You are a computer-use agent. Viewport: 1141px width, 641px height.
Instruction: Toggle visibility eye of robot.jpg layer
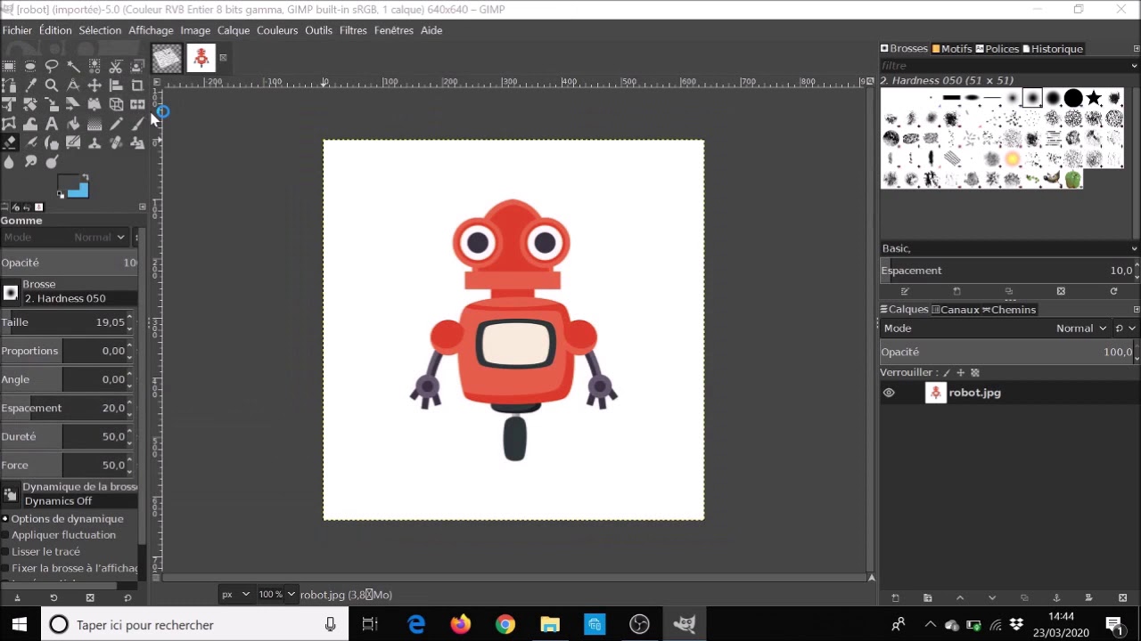point(889,393)
